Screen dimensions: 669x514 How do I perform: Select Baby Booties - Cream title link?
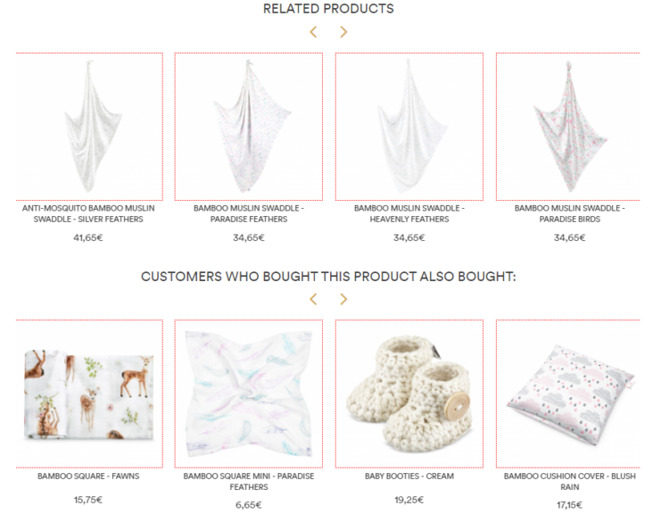click(409, 476)
